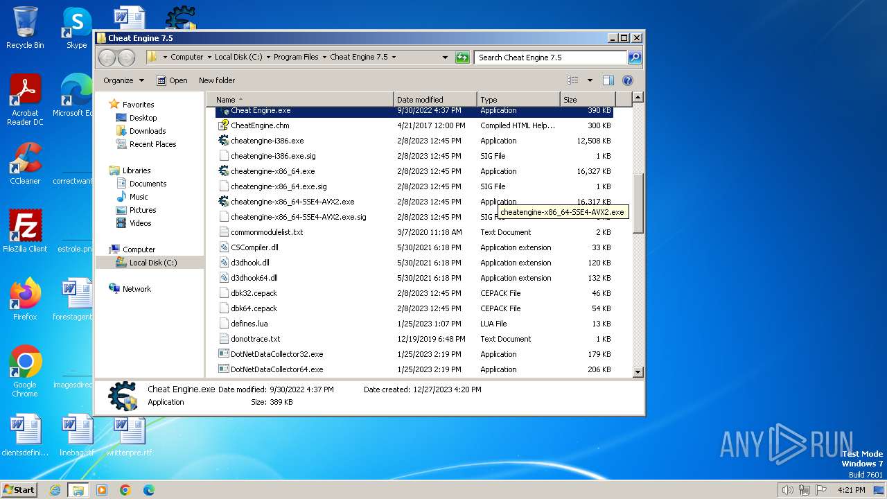
Task: Select Network in navigation pane
Action: (x=137, y=289)
